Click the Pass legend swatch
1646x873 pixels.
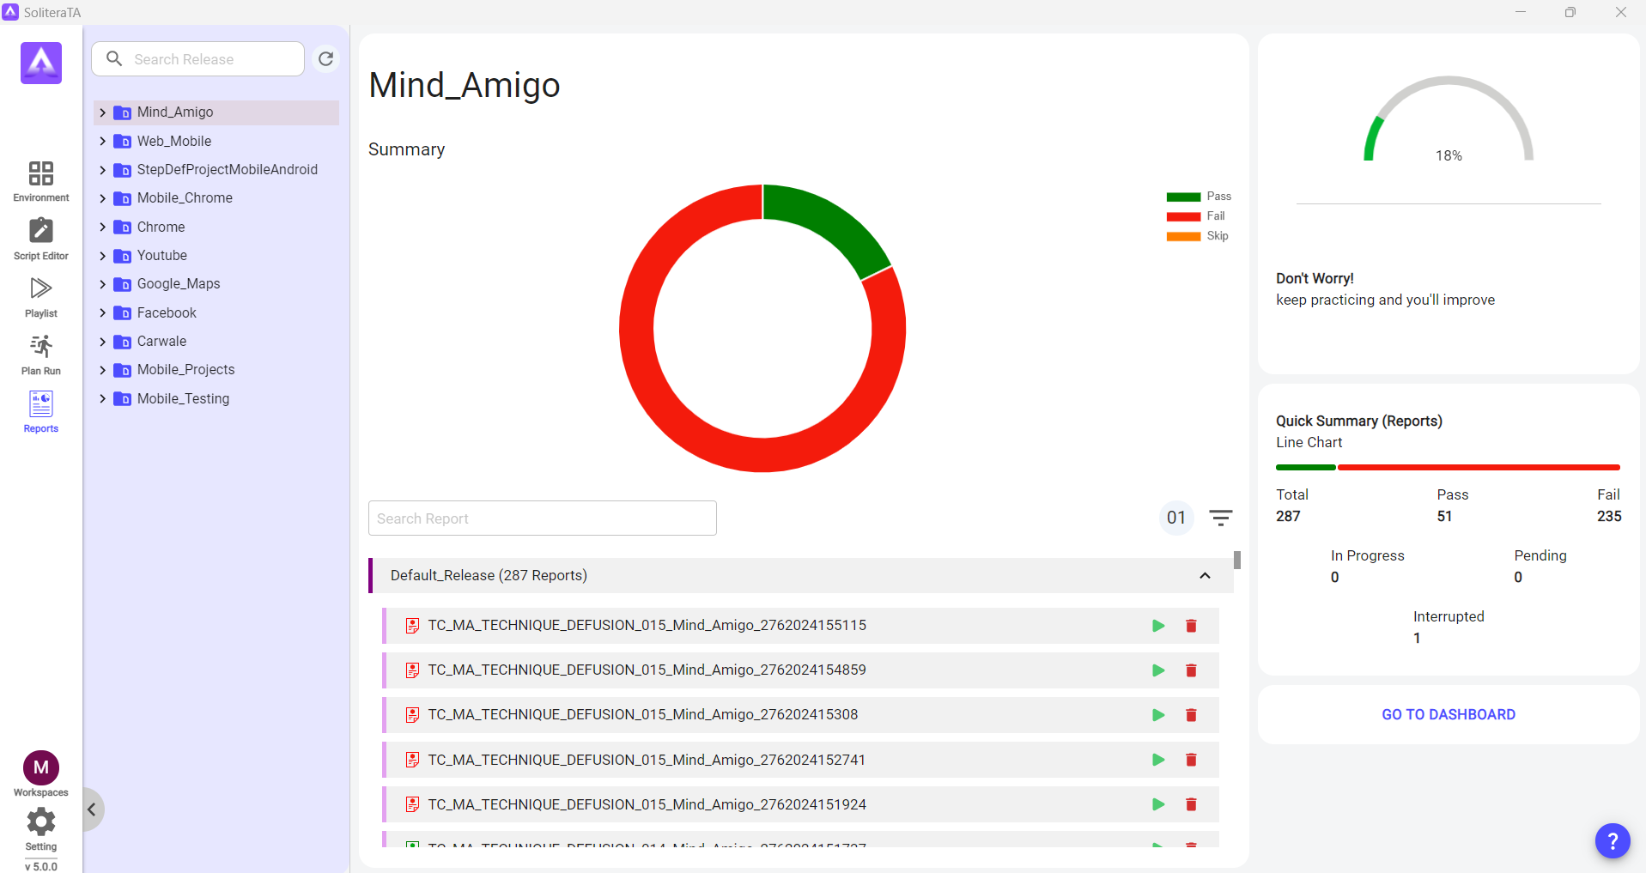1183,197
